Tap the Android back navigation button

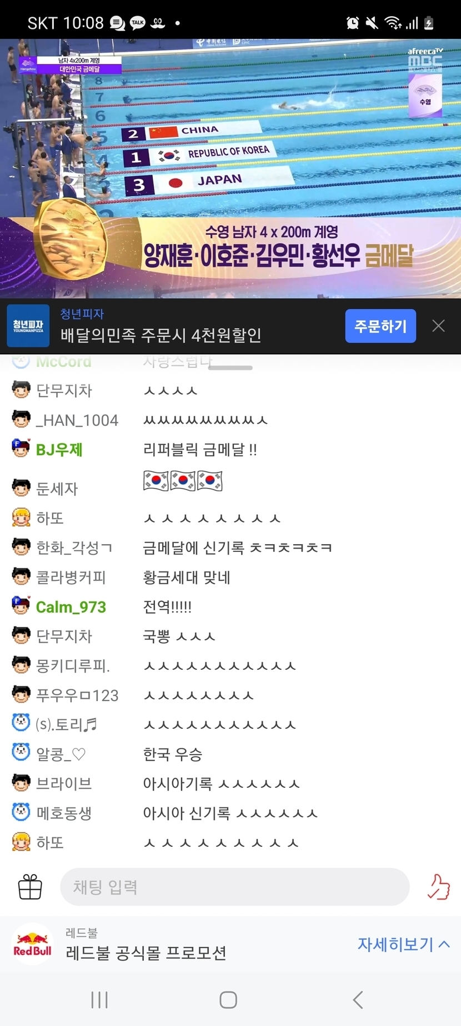click(358, 1000)
